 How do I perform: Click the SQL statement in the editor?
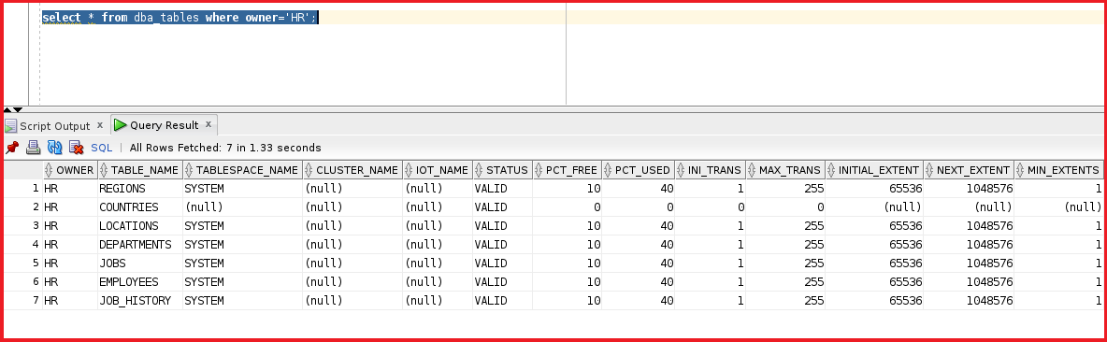[180, 18]
